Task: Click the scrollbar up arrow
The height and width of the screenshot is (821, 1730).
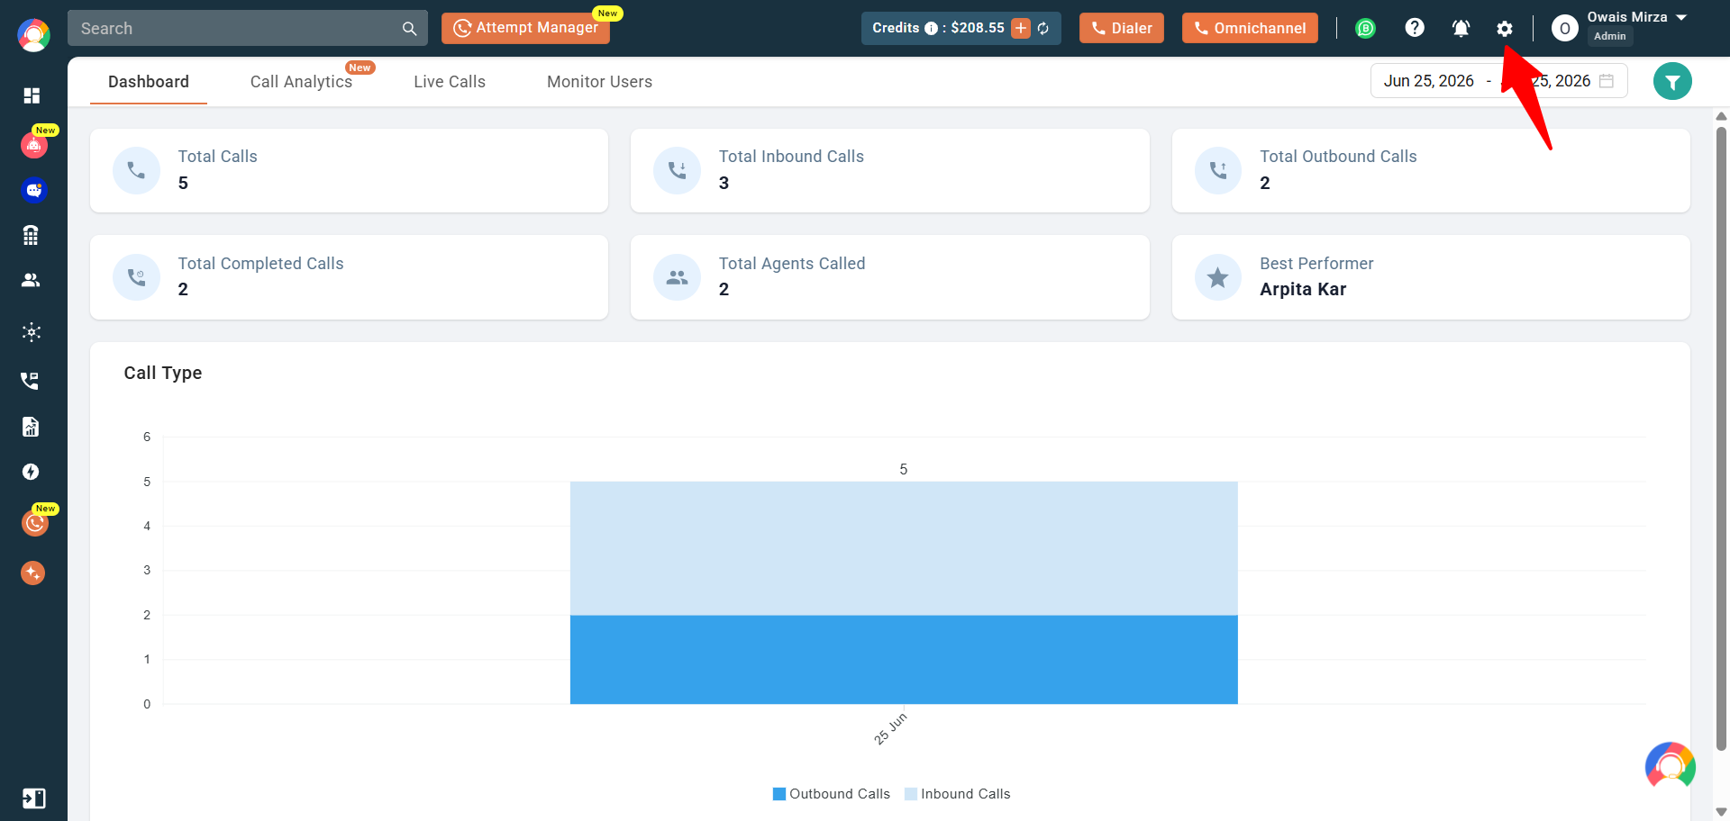Action: 1721,116
